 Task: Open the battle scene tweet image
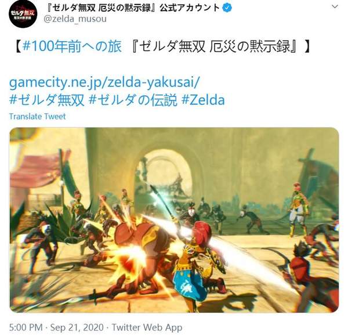174,220
